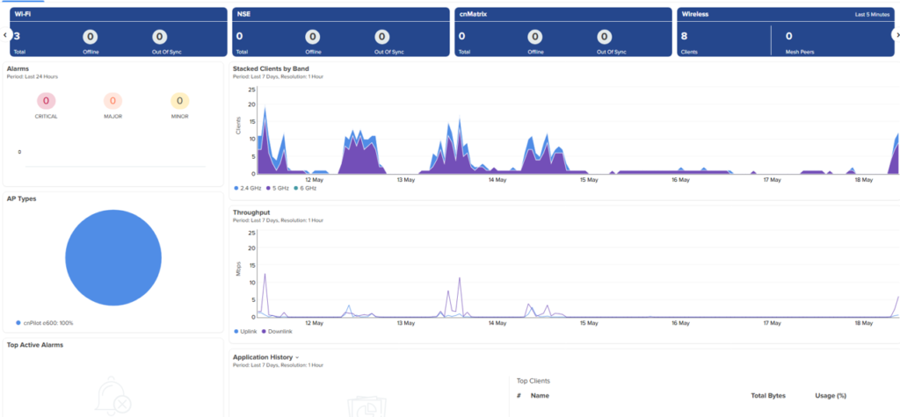The image size is (900, 417).
Task: Toggle the 5 GHz legend series
Action: 278,188
